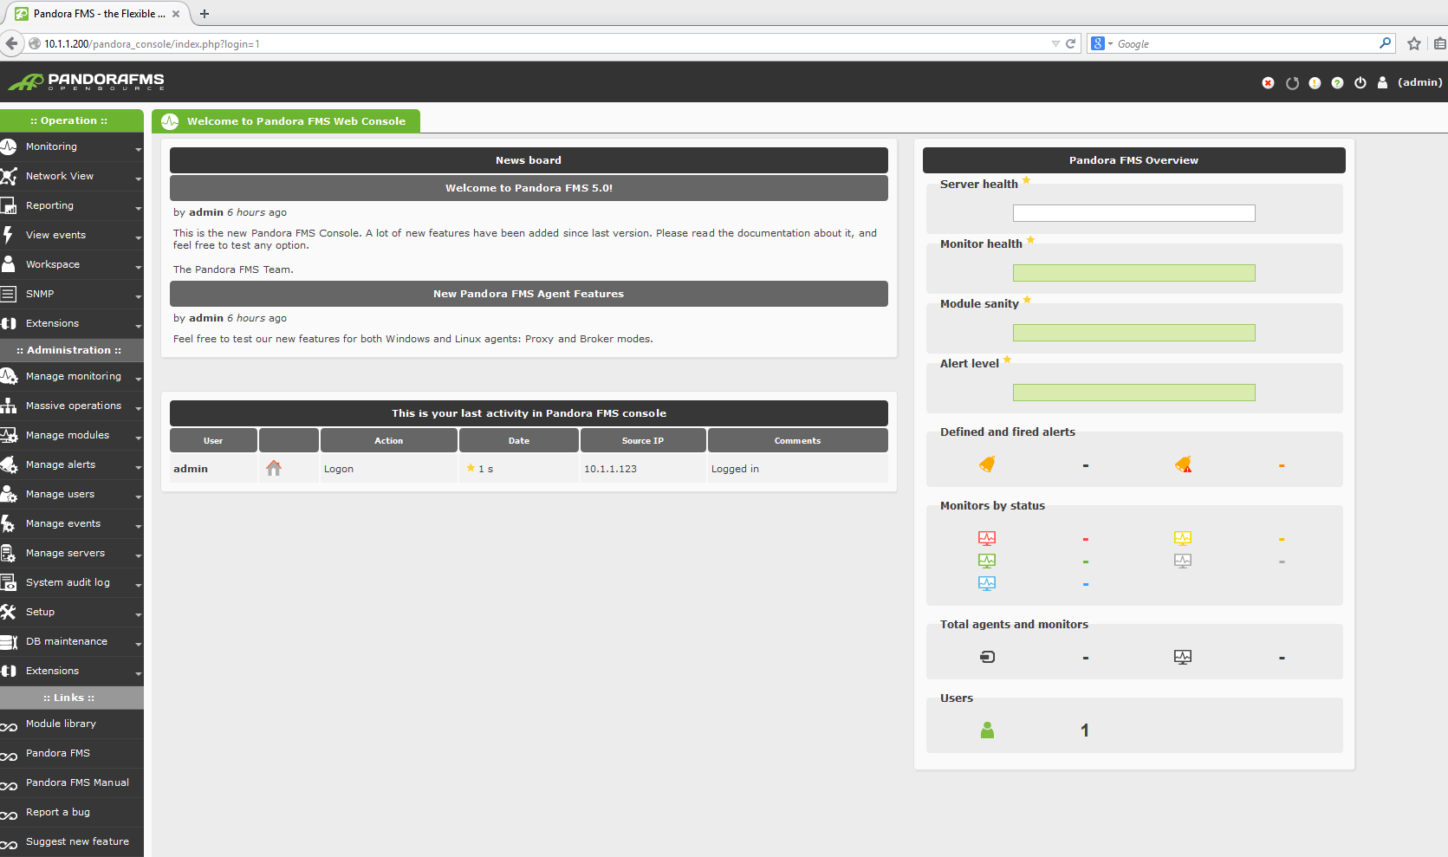This screenshot has width=1448, height=857.
Task: Click the red critical monitors icon
Action: 987,538
